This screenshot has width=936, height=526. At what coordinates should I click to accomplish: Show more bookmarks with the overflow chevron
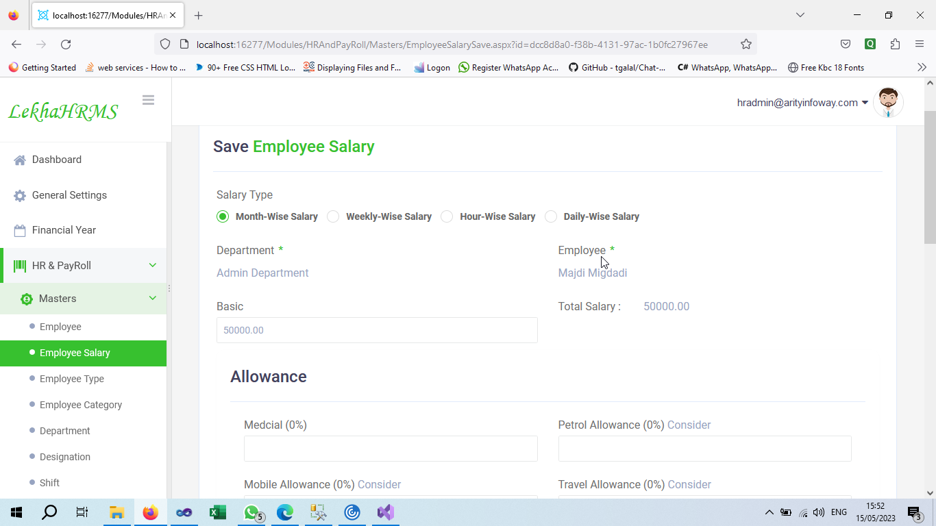pos(922,67)
